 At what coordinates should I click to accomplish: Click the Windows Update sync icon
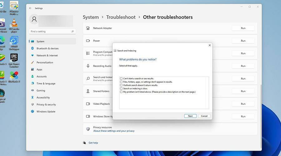(32, 111)
